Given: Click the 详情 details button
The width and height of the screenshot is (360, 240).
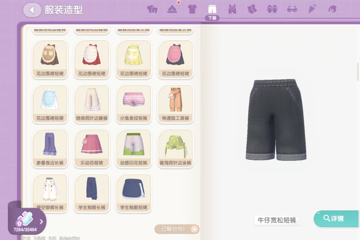Looking at the screenshot, I should tap(337, 219).
